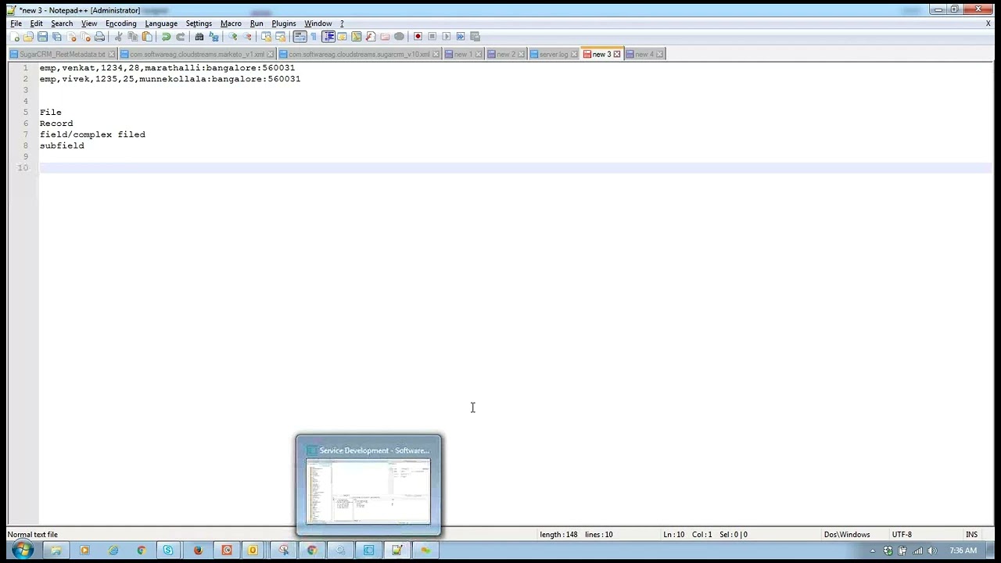1001x563 pixels.
Task: Open the Windows Start menu orb
Action: (22, 550)
